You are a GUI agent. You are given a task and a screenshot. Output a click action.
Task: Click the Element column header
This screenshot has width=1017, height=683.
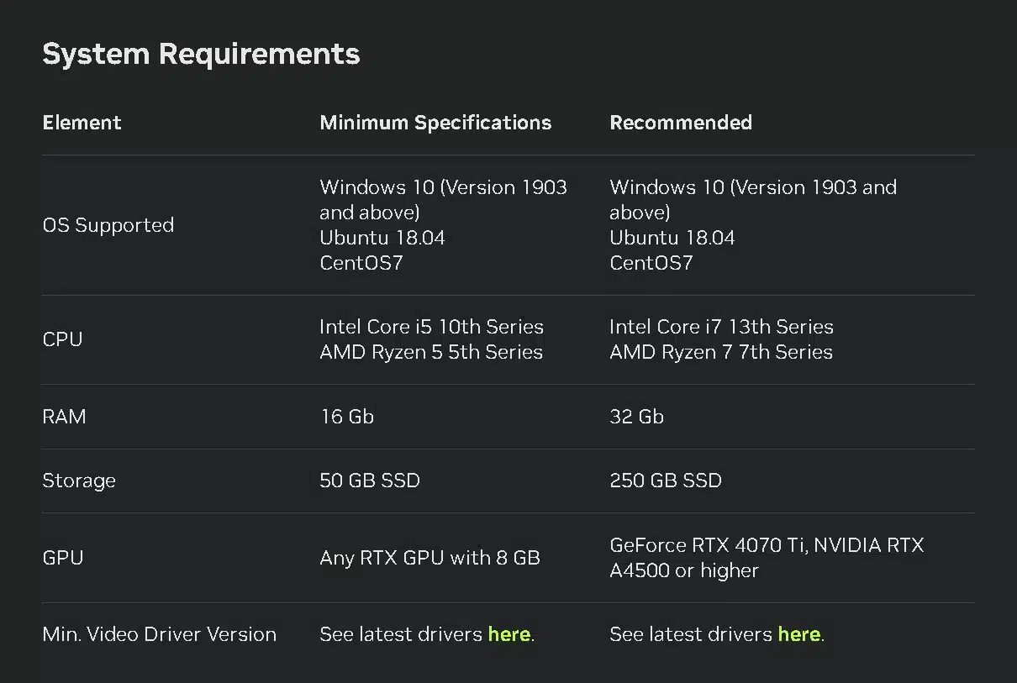click(x=82, y=123)
